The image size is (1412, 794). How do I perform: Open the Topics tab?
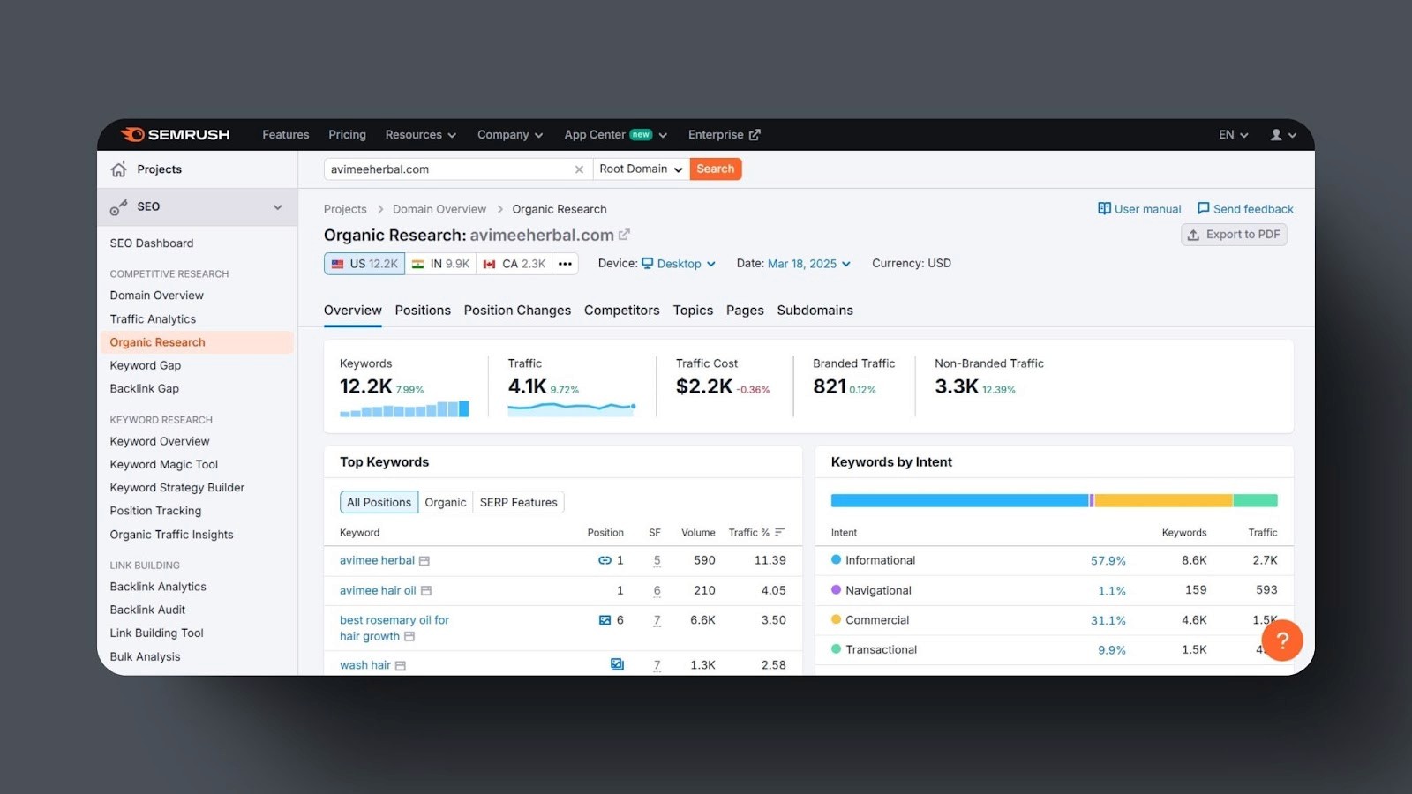[x=693, y=311]
